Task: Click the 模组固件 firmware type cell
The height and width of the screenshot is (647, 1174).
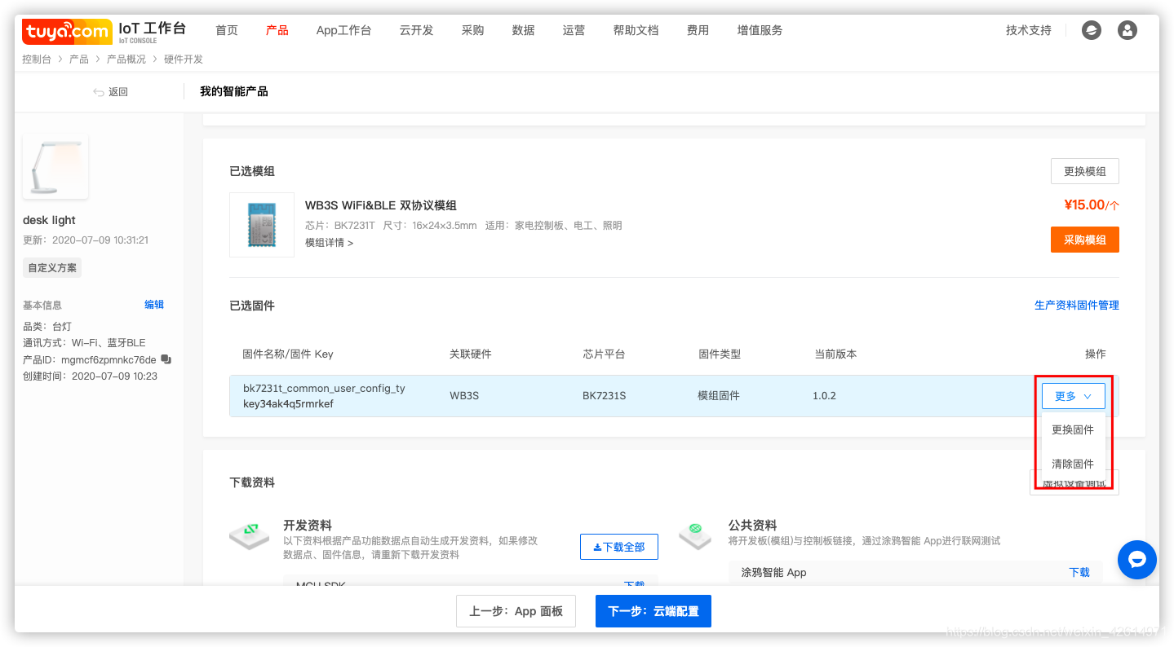Action: pyautogui.click(x=719, y=395)
